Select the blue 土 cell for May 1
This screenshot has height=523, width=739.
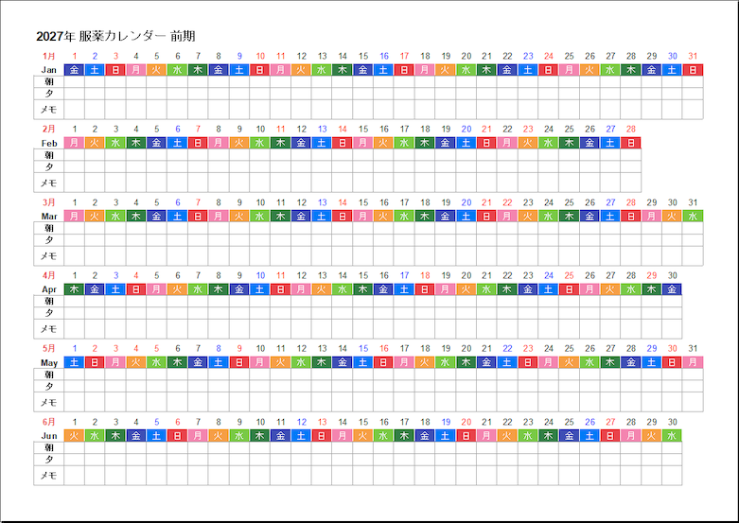[74, 362]
